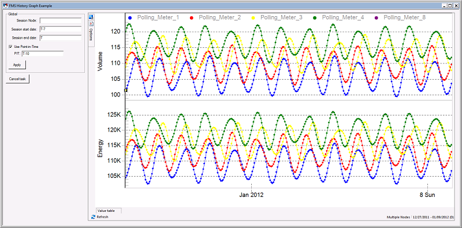Click the 110K Energy axis value
This screenshot has height=228, width=462.
point(114,161)
